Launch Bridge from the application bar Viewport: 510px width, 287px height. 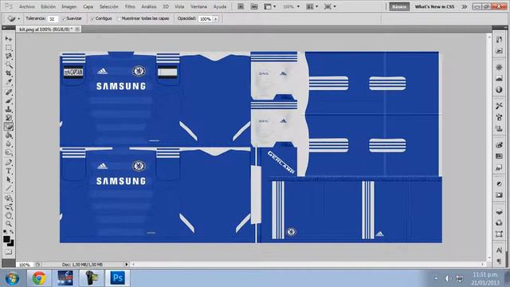(x=241, y=6)
